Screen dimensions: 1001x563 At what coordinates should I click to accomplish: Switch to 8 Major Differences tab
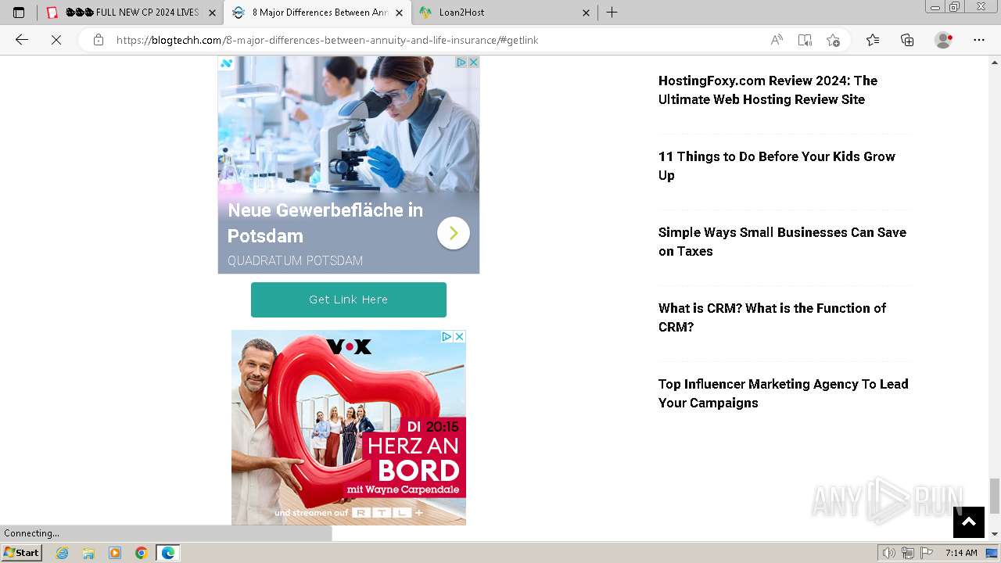(x=317, y=13)
